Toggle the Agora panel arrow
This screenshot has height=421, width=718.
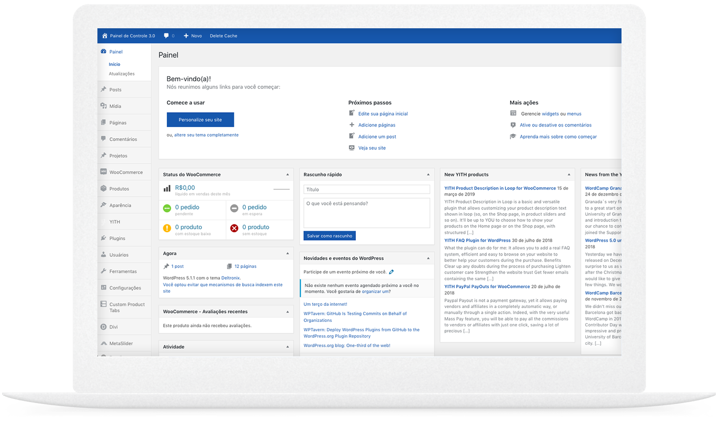tap(288, 254)
